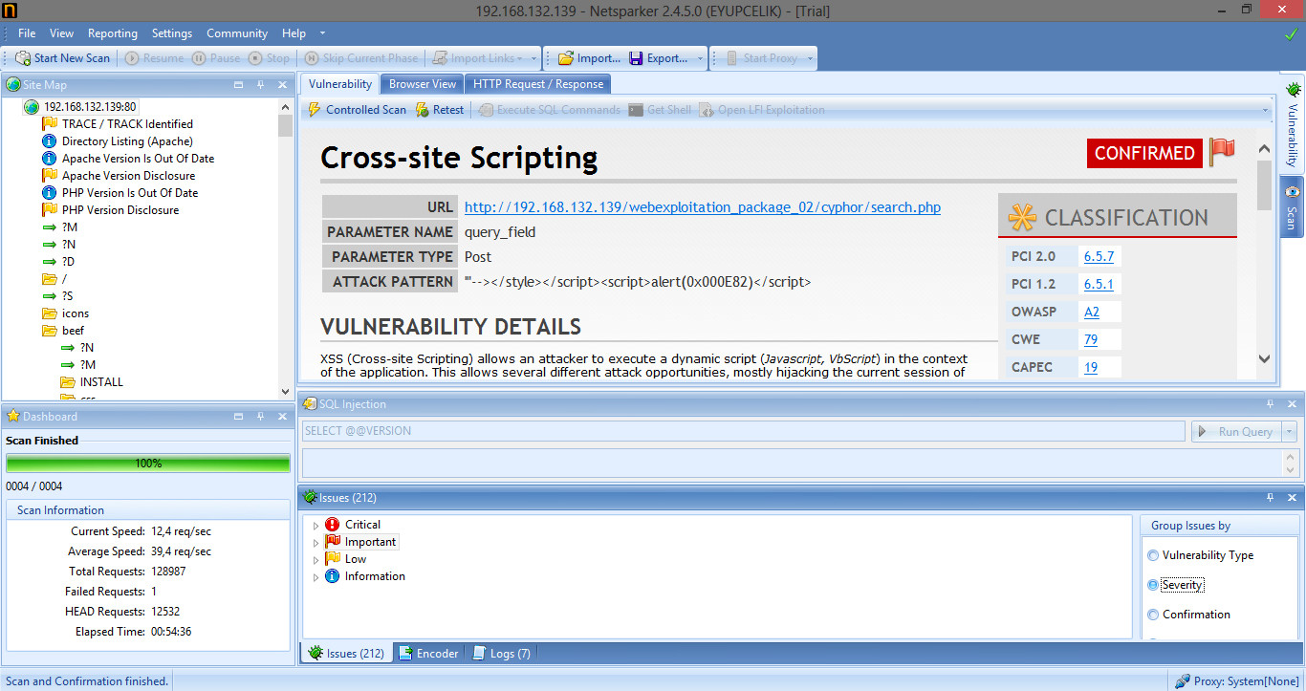Viewport: 1306px width, 691px height.
Task: Click the Import folder icon in toolbar
Action: coord(566,58)
